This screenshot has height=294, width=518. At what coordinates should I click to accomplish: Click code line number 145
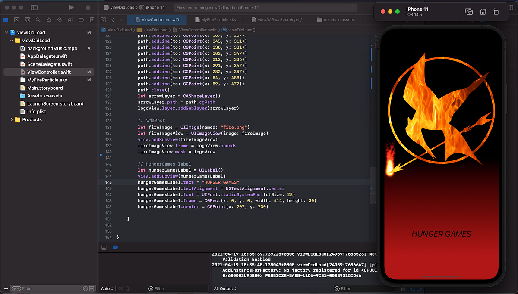108,182
